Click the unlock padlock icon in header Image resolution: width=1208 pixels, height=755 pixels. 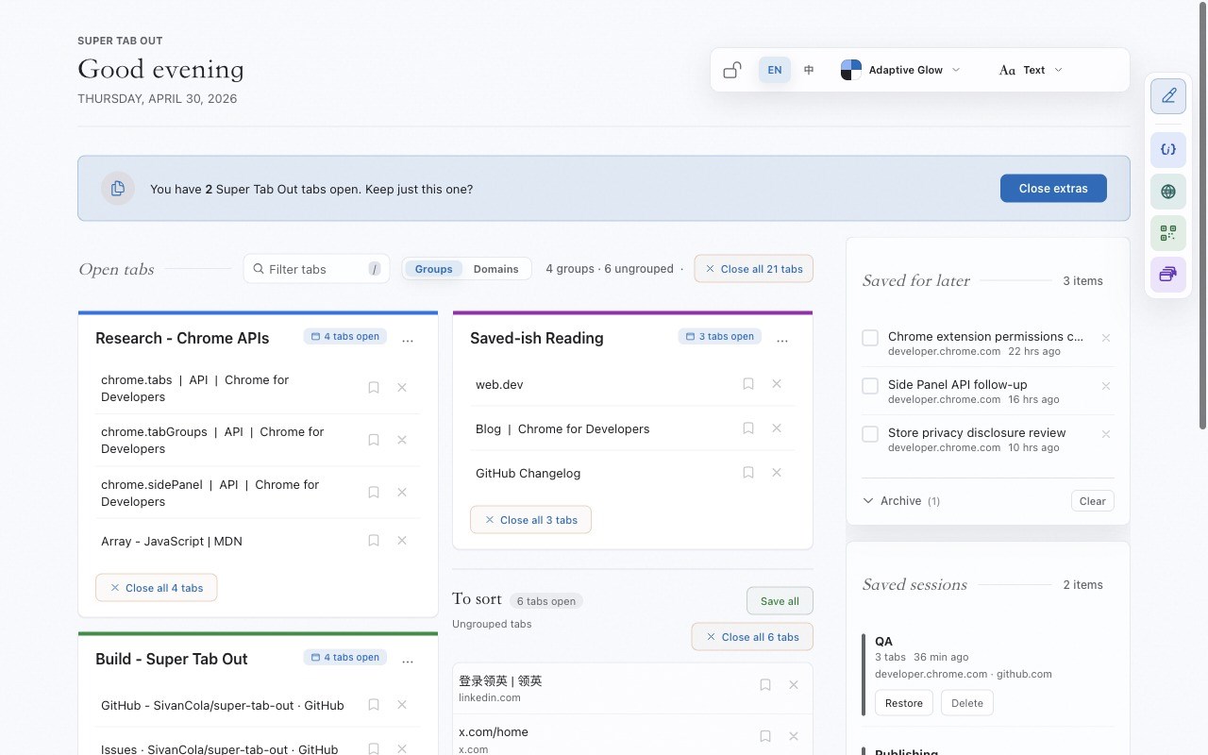(x=732, y=70)
